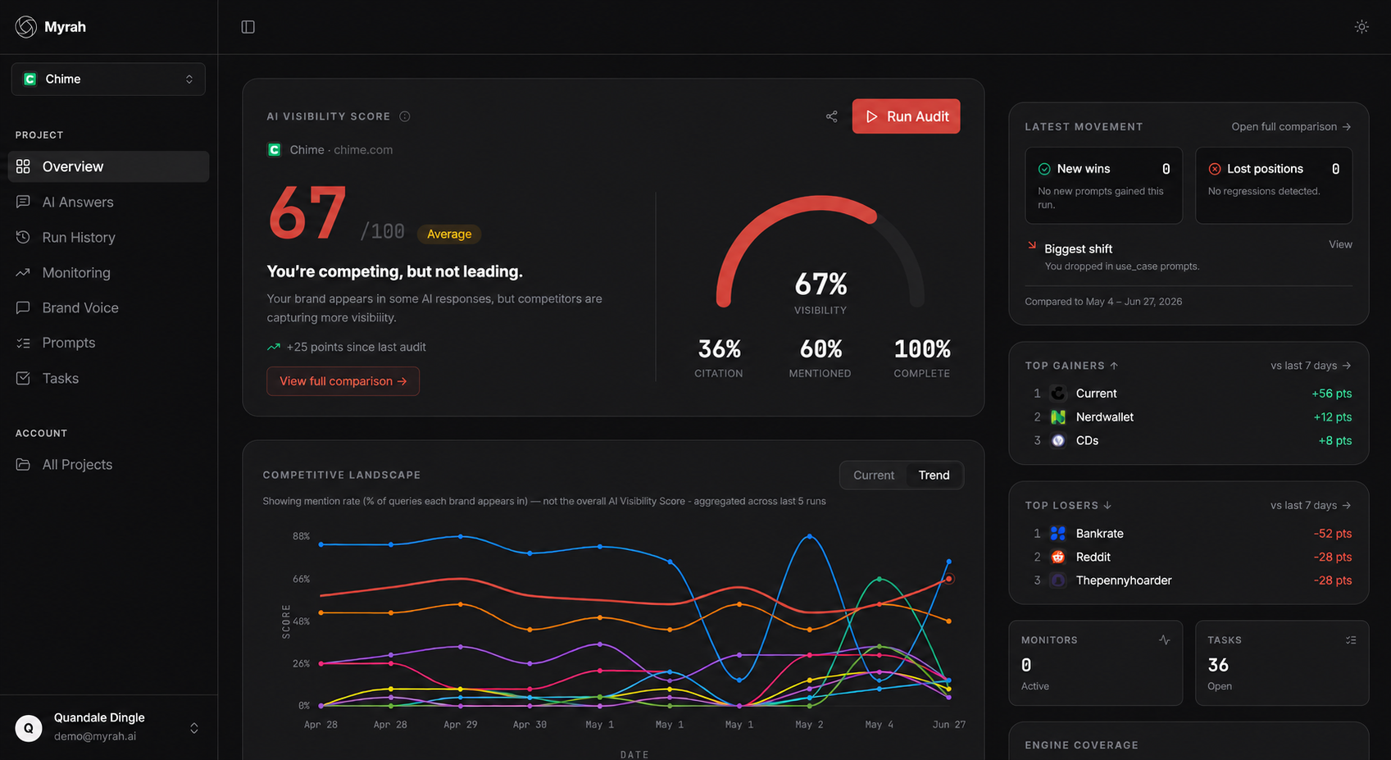Image resolution: width=1391 pixels, height=760 pixels.
Task: Open Top Gainers vs last 7 days link
Action: point(1311,366)
